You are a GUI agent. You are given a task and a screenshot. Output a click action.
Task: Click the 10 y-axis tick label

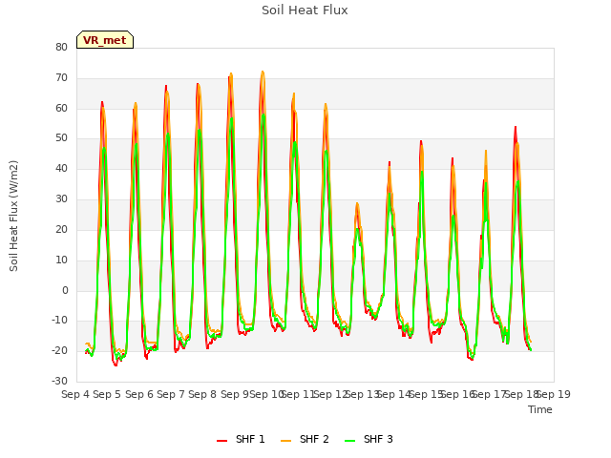coord(61,260)
